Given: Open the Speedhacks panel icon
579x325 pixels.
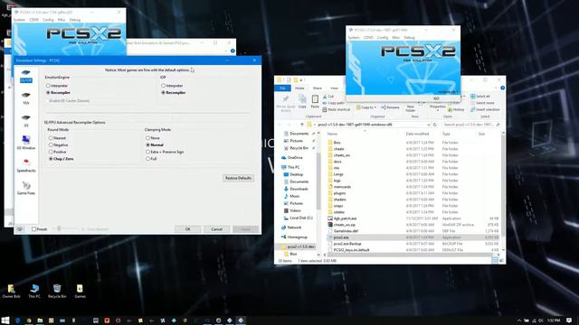Looking at the screenshot, I should (26, 165).
